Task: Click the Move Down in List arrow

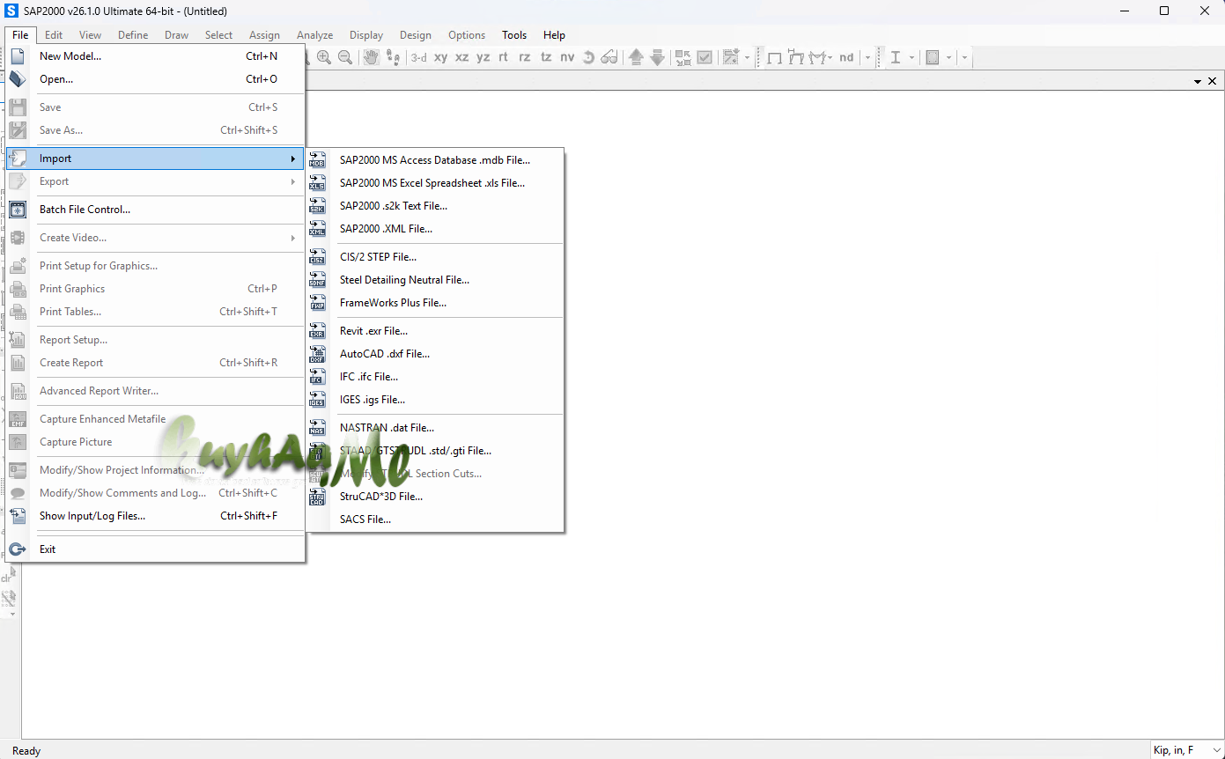Action: 657,57
